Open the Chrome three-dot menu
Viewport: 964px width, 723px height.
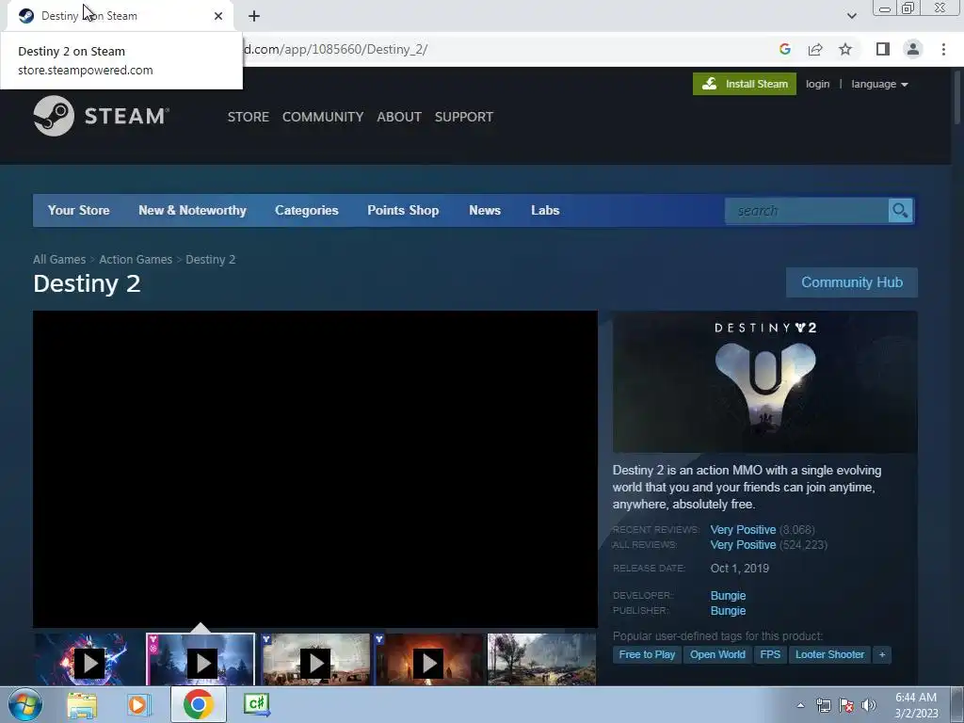pos(943,49)
